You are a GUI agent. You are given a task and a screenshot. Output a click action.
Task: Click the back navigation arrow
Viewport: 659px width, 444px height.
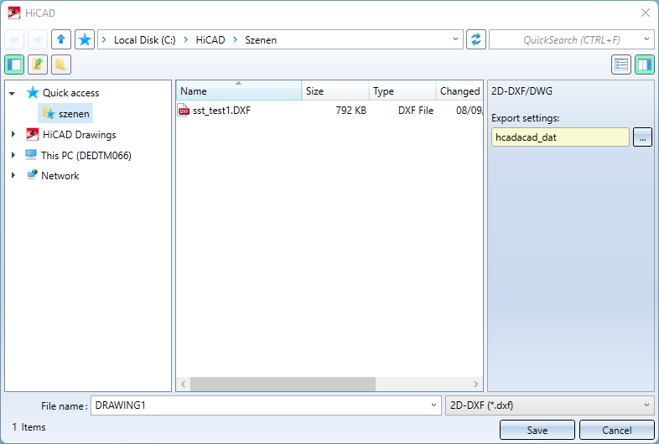pos(14,40)
